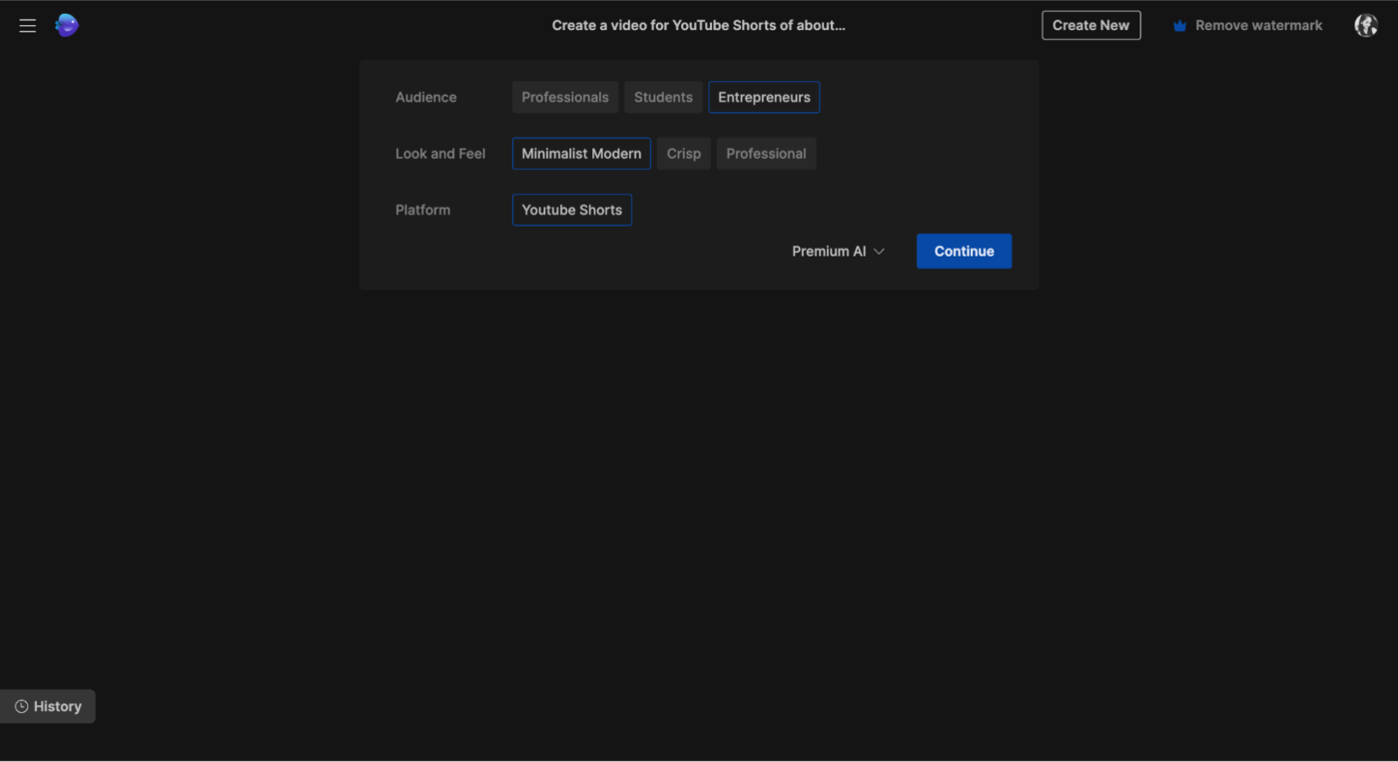
Task: Expand the chevron next to Premium AI
Action: (x=880, y=252)
